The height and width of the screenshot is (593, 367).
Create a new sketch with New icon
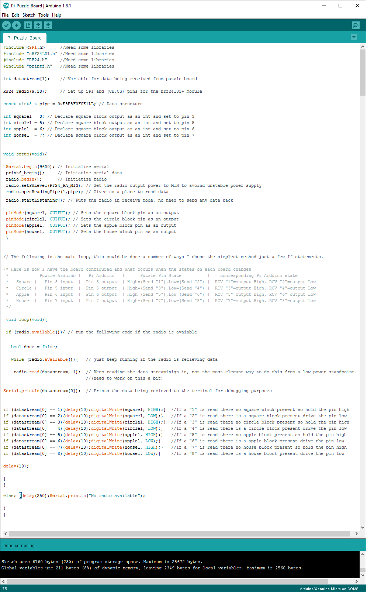click(x=28, y=25)
